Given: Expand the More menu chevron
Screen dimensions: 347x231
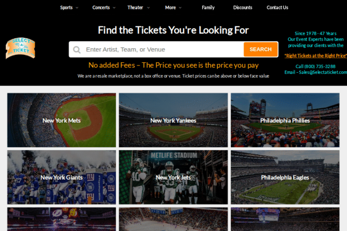Looking at the screenshot, I should 180,8.
